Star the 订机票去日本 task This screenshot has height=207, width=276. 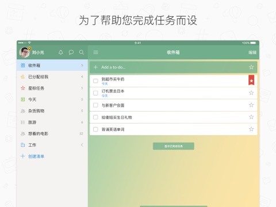[251, 93]
